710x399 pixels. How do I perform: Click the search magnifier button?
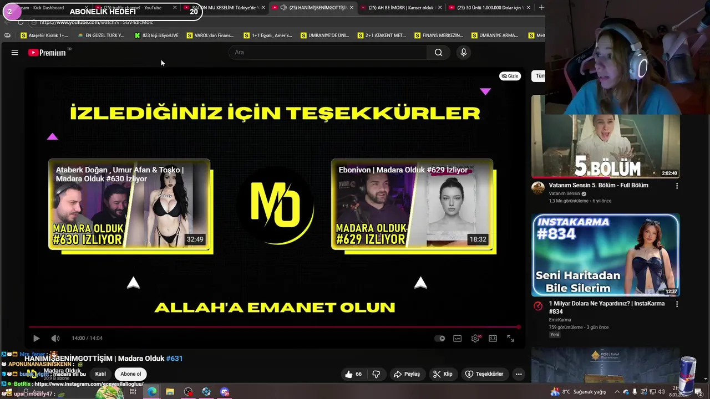click(439, 53)
